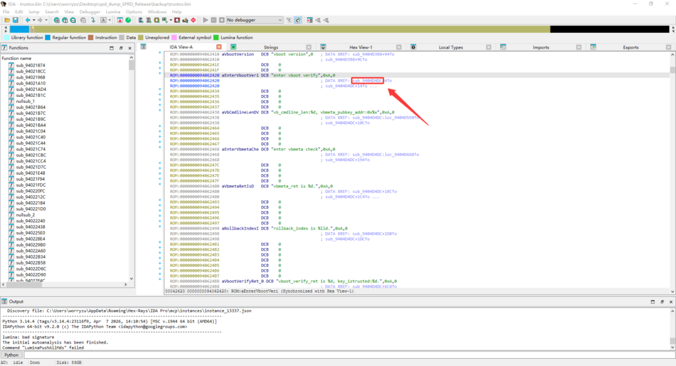Click the red square window icon

[x=177, y=20]
